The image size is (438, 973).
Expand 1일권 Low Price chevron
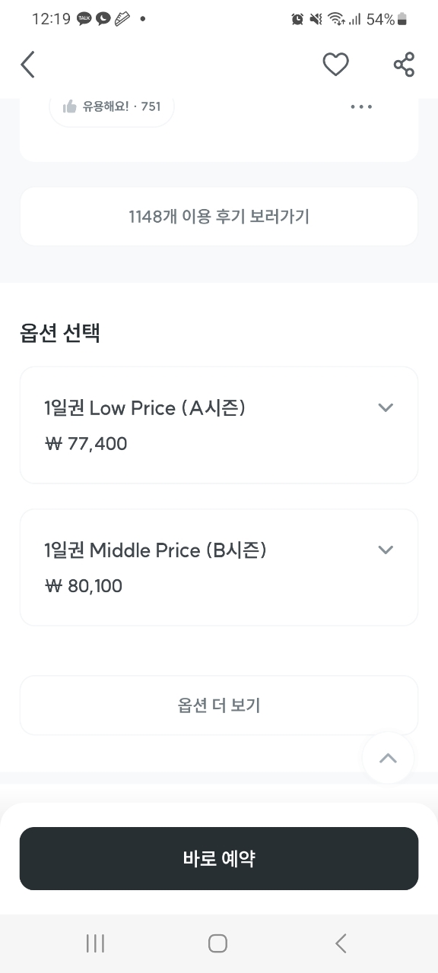click(x=386, y=407)
